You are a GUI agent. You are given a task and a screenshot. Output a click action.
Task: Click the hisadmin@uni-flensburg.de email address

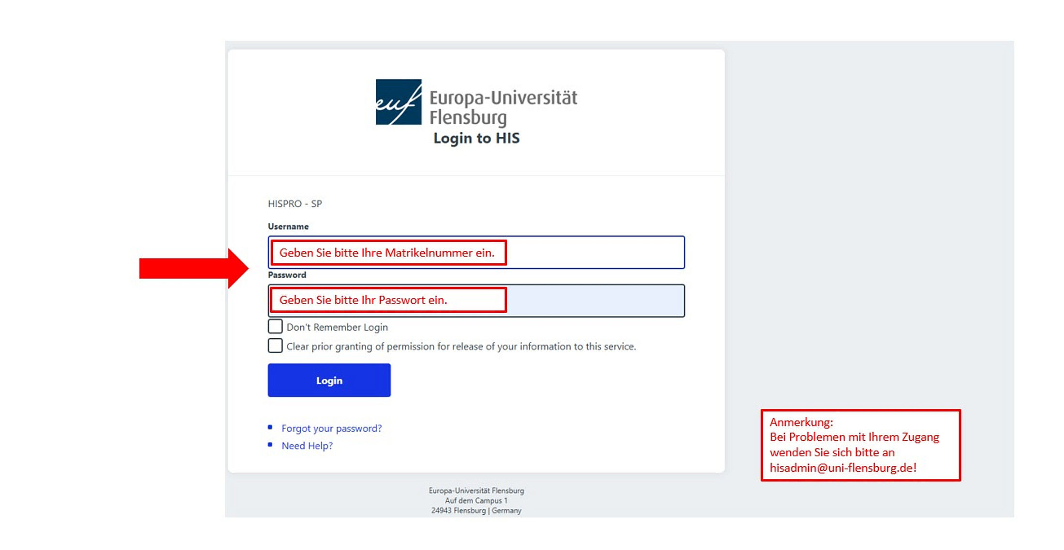[x=843, y=468]
